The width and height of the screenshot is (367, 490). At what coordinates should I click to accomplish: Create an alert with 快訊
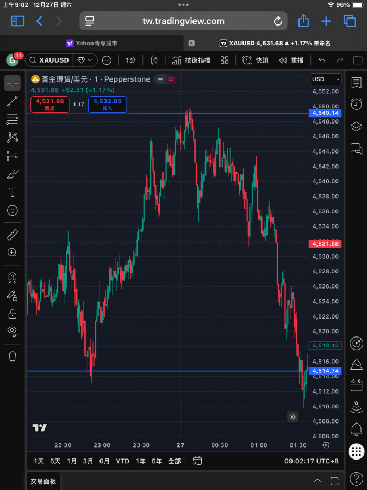coord(256,60)
